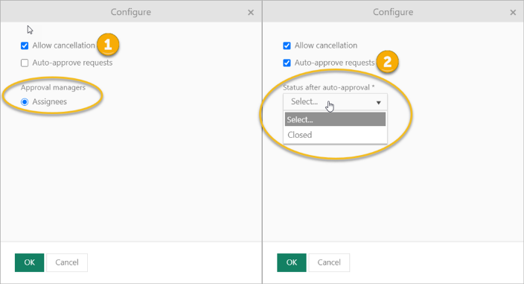Click the orange number 2 callout badge
Image resolution: width=524 pixels, height=284 pixels.
pos(387,62)
